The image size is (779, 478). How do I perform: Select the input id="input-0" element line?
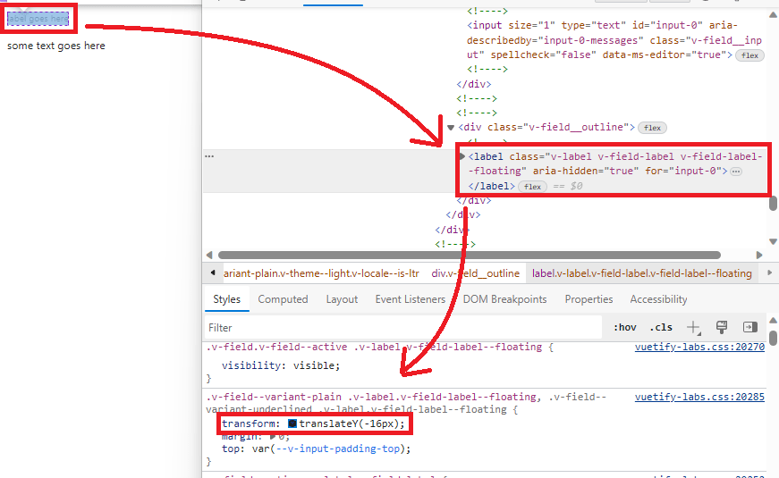[614, 40]
